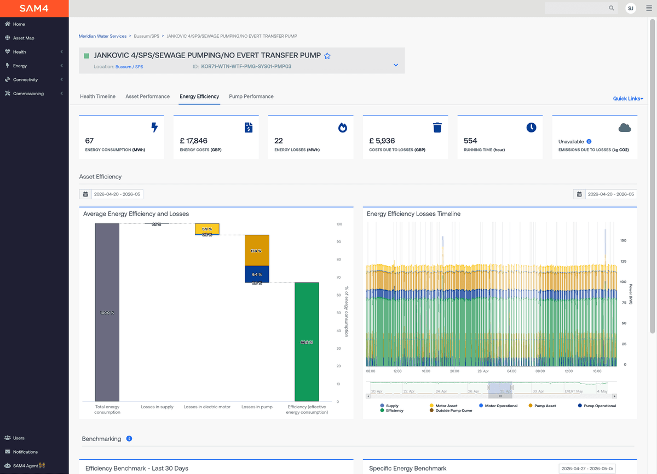The height and width of the screenshot is (474, 657).
Task: Follow the Meridian Water Services breadcrumb link
Action: [102, 36]
